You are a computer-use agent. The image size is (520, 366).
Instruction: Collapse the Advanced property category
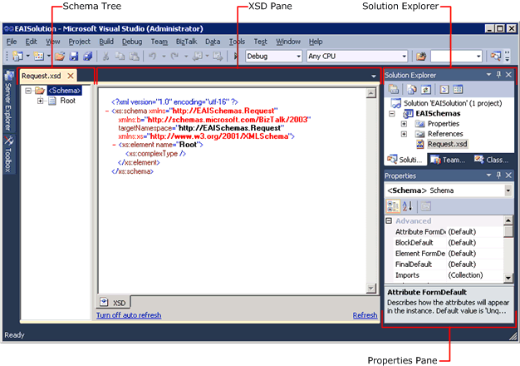tap(389, 221)
